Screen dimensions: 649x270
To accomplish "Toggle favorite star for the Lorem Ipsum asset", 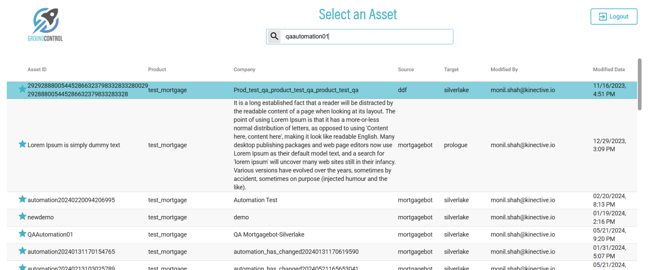I will 22,144.
